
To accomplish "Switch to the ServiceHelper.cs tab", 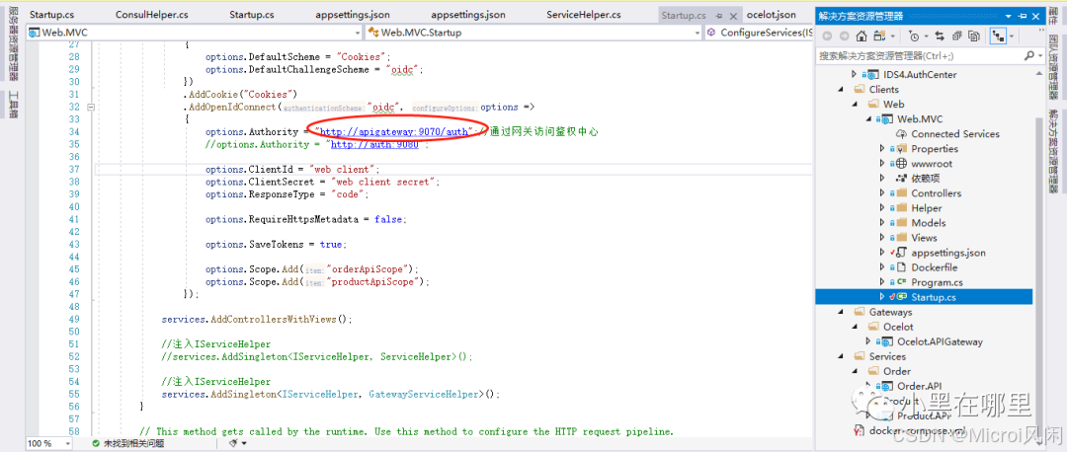I will pyautogui.click(x=583, y=14).
